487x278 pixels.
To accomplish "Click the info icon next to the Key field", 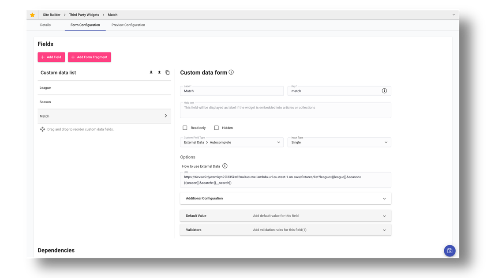I will click(384, 90).
